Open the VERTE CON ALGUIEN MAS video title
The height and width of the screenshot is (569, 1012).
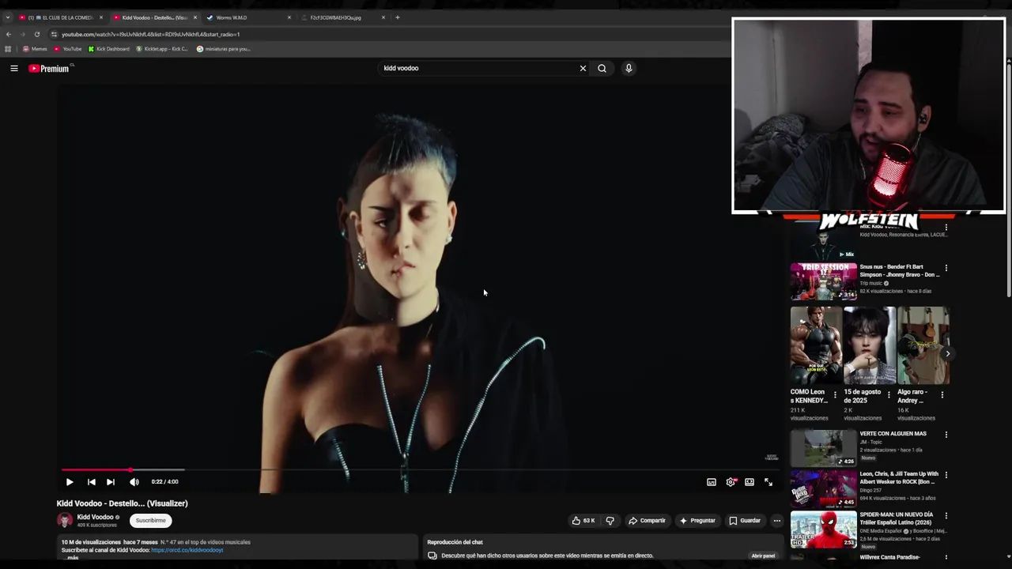(x=893, y=434)
